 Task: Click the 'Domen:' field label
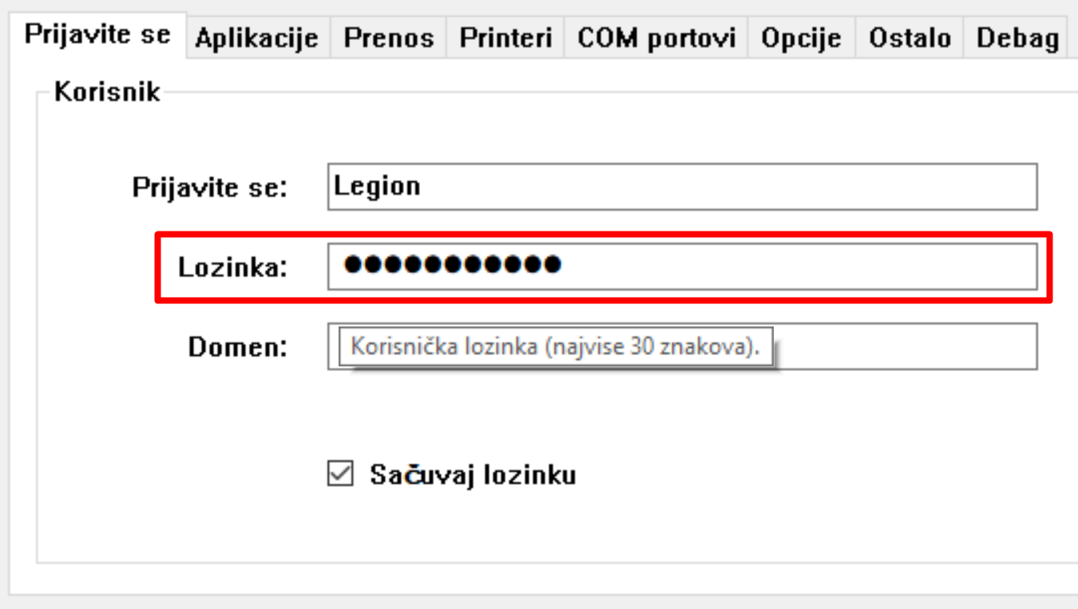tap(237, 347)
